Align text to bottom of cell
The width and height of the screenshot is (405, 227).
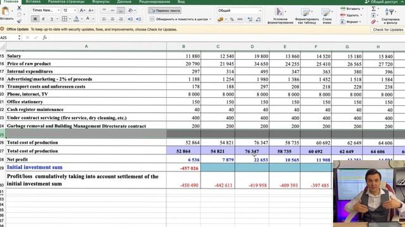121,10
